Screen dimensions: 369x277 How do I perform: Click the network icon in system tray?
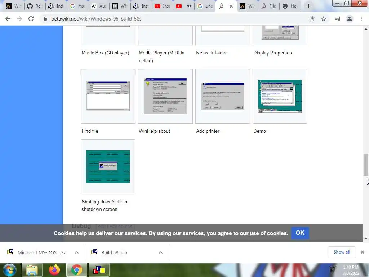333,270
